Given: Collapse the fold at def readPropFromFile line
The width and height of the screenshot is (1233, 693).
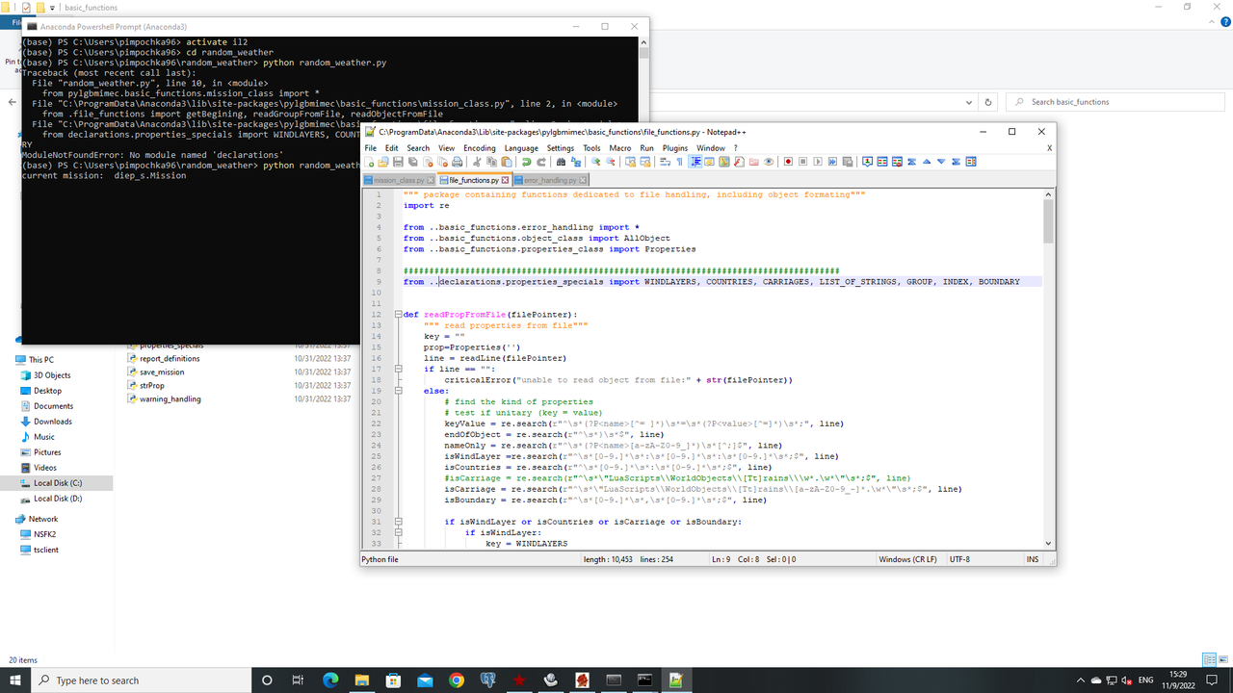Looking at the screenshot, I should [x=399, y=314].
